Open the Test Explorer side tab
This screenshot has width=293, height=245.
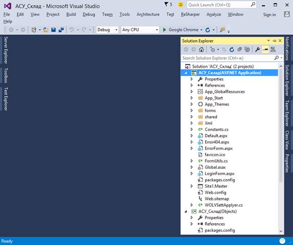(6, 99)
